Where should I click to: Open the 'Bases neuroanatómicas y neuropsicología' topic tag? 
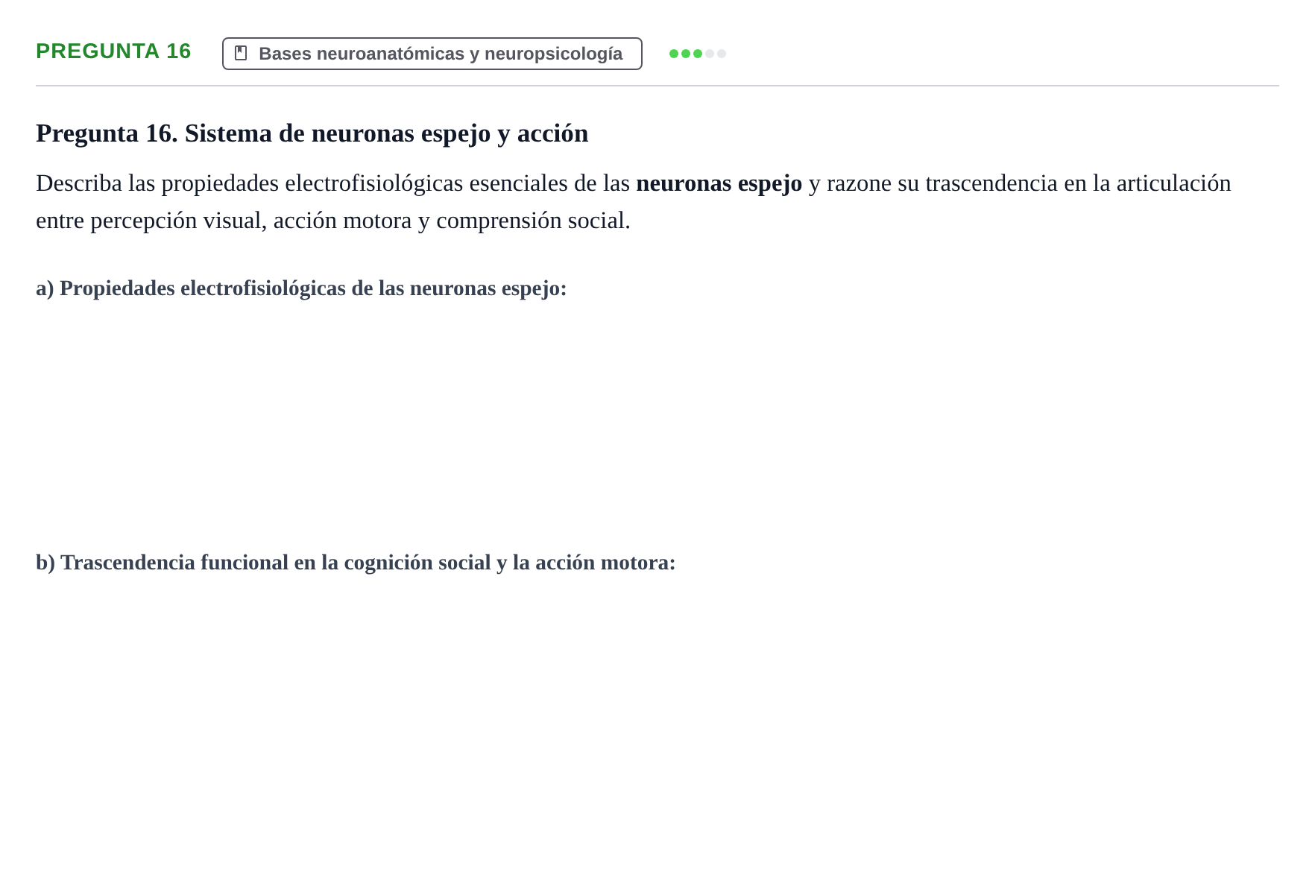pyautogui.click(x=432, y=54)
